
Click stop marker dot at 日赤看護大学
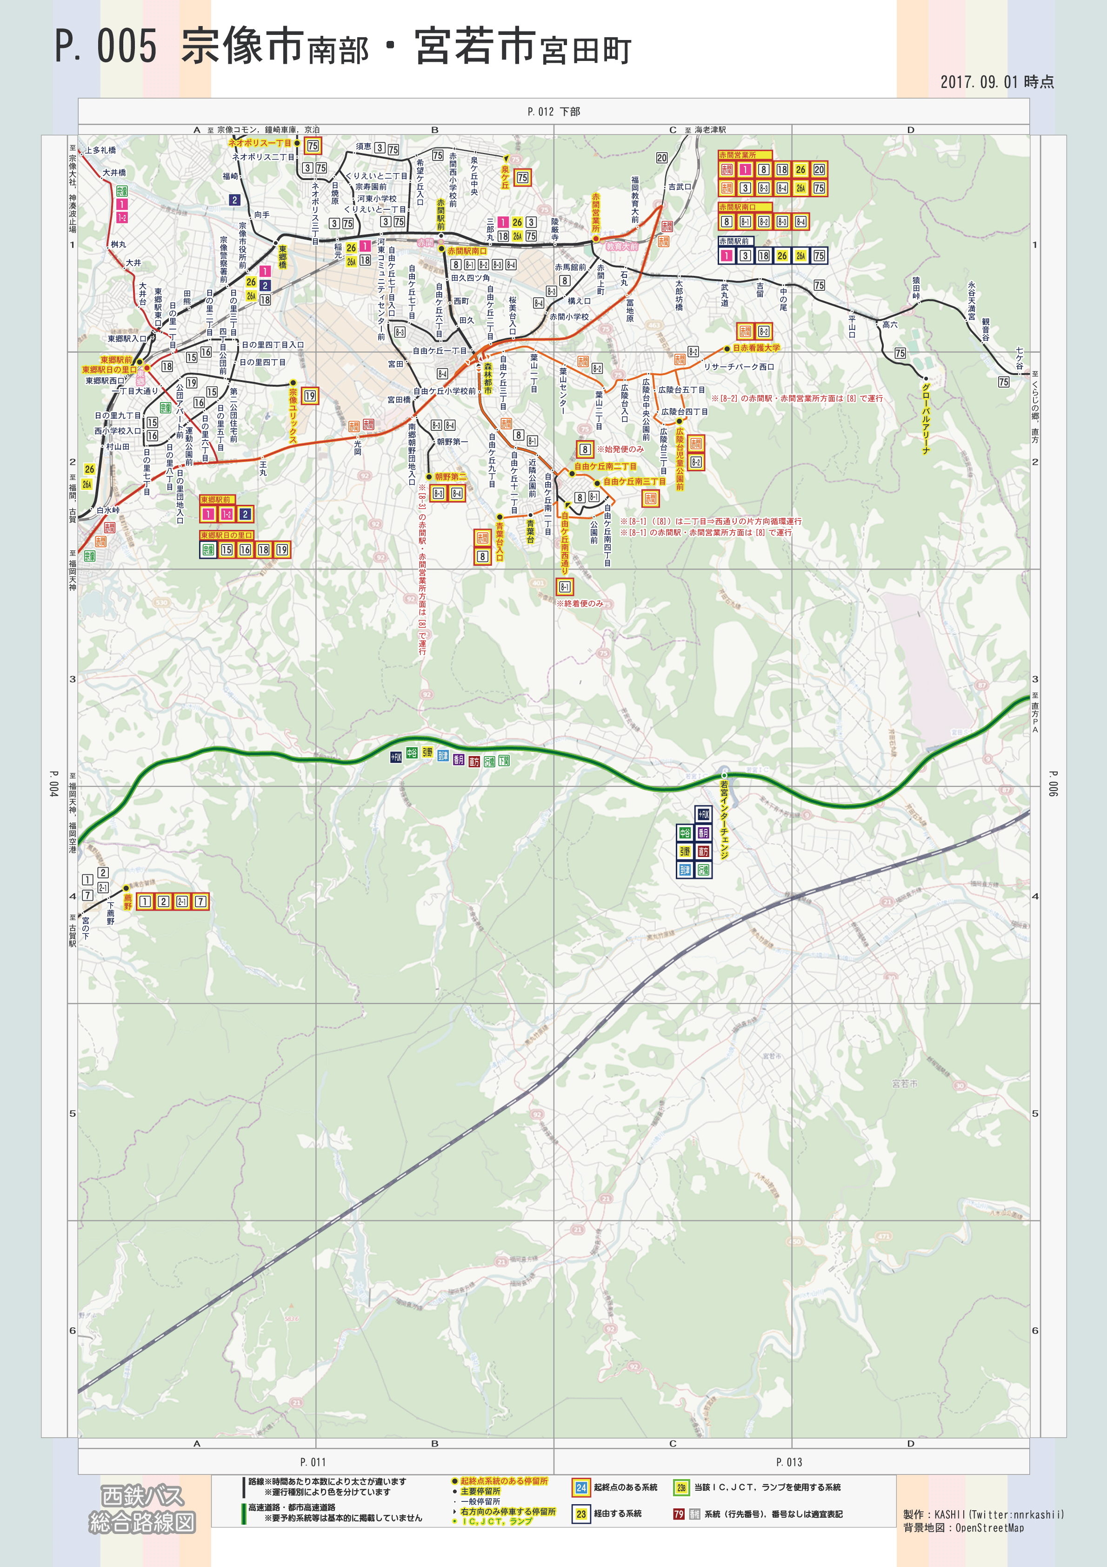727,349
